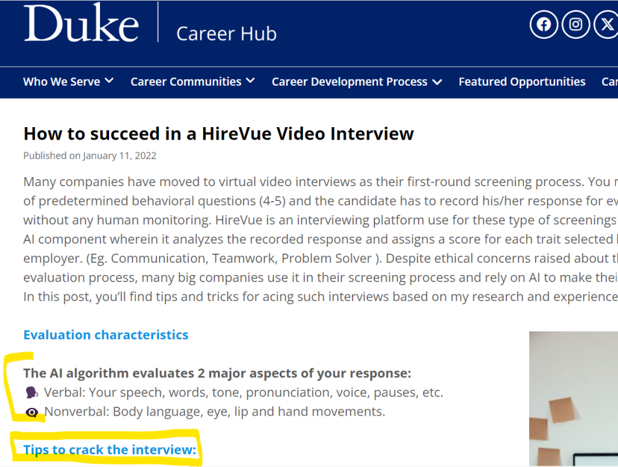Expand chevron beside Career Development Process

(x=437, y=82)
